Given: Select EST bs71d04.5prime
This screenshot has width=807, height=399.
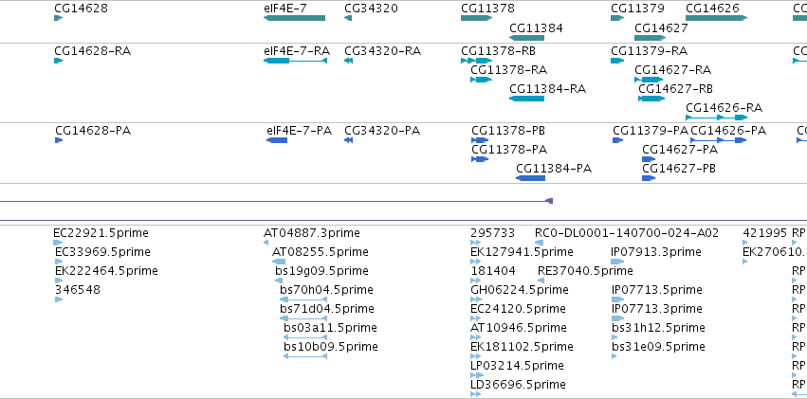Looking at the screenshot, I should click(327, 310).
